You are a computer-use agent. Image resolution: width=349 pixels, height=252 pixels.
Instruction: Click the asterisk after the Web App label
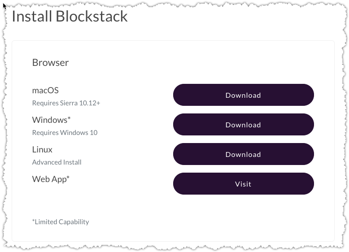tap(68, 178)
